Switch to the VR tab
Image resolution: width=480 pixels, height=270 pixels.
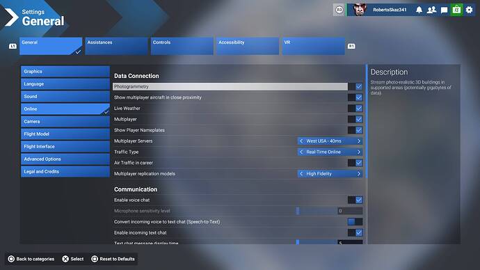pos(314,46)
